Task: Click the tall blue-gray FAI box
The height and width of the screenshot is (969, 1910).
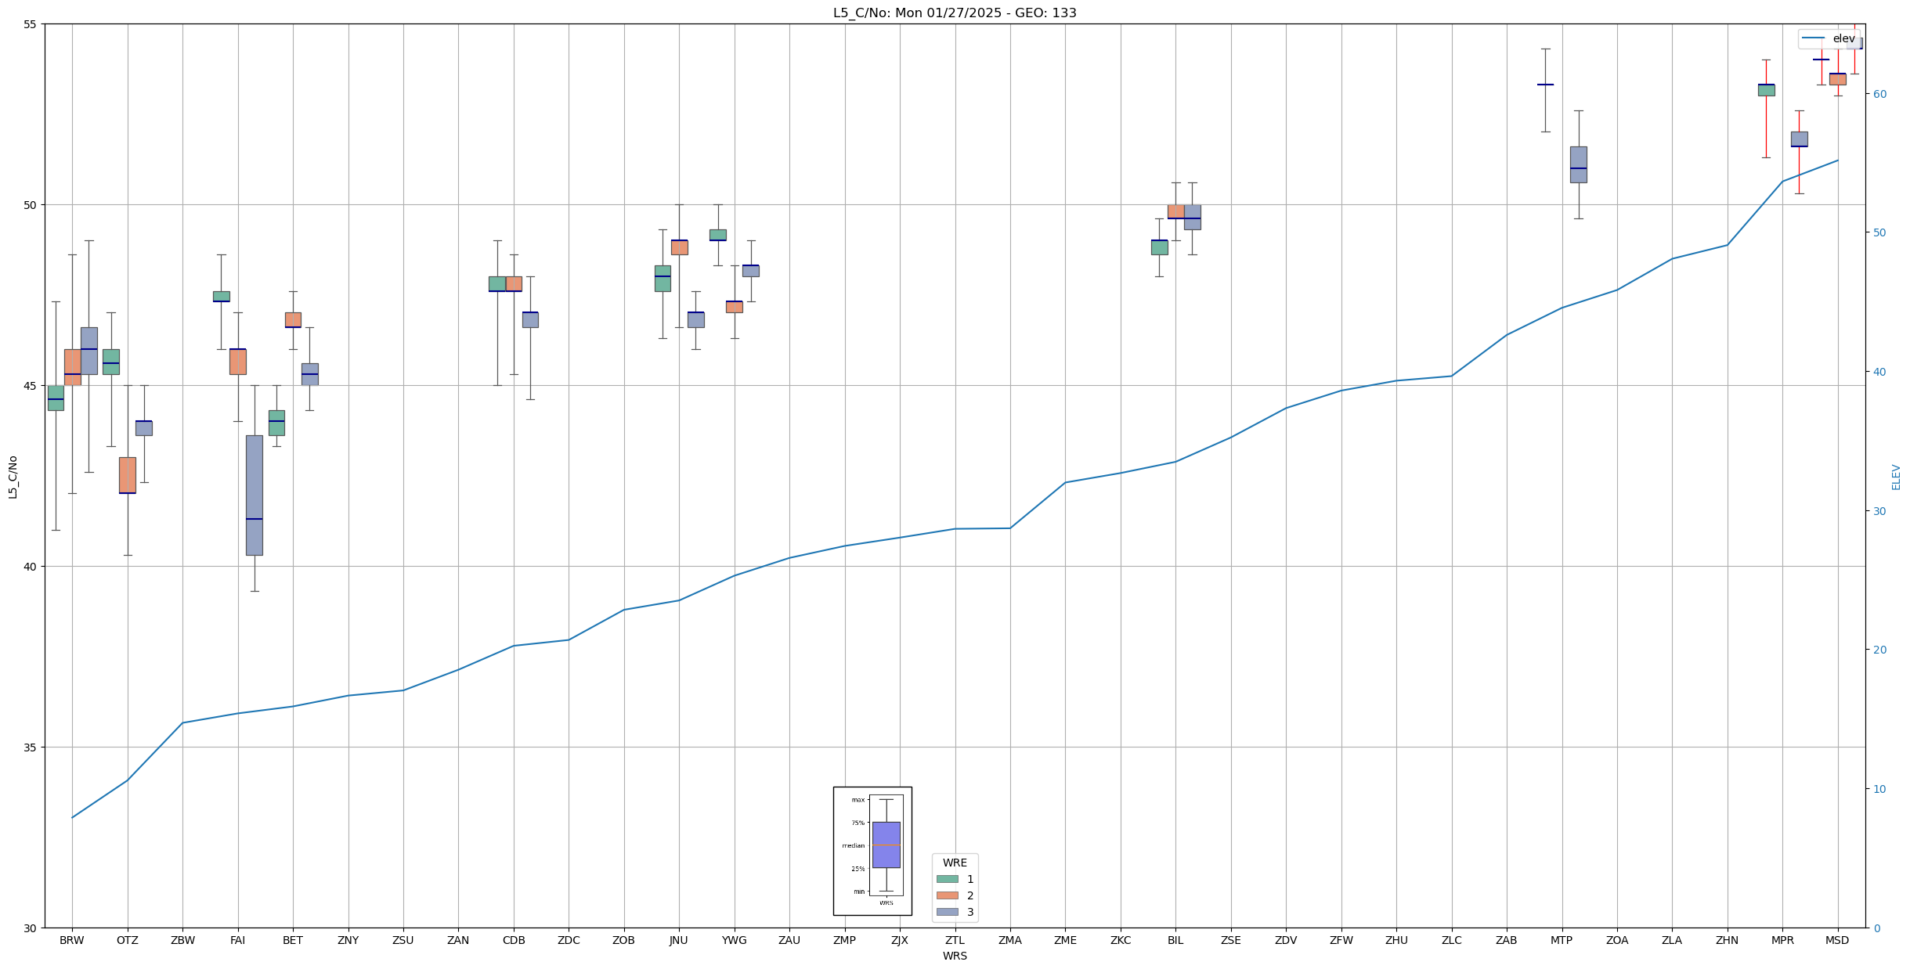Action: point(254,495)
